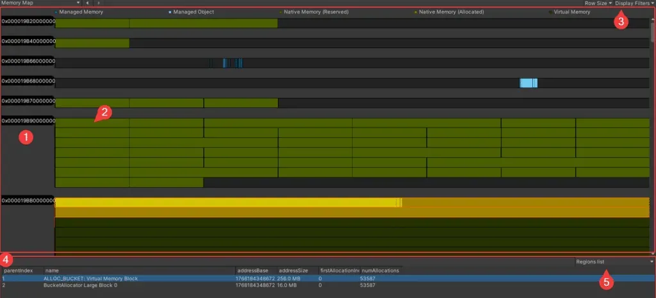Click the Virtual Memory legend marker

click(x=549, y=12)
